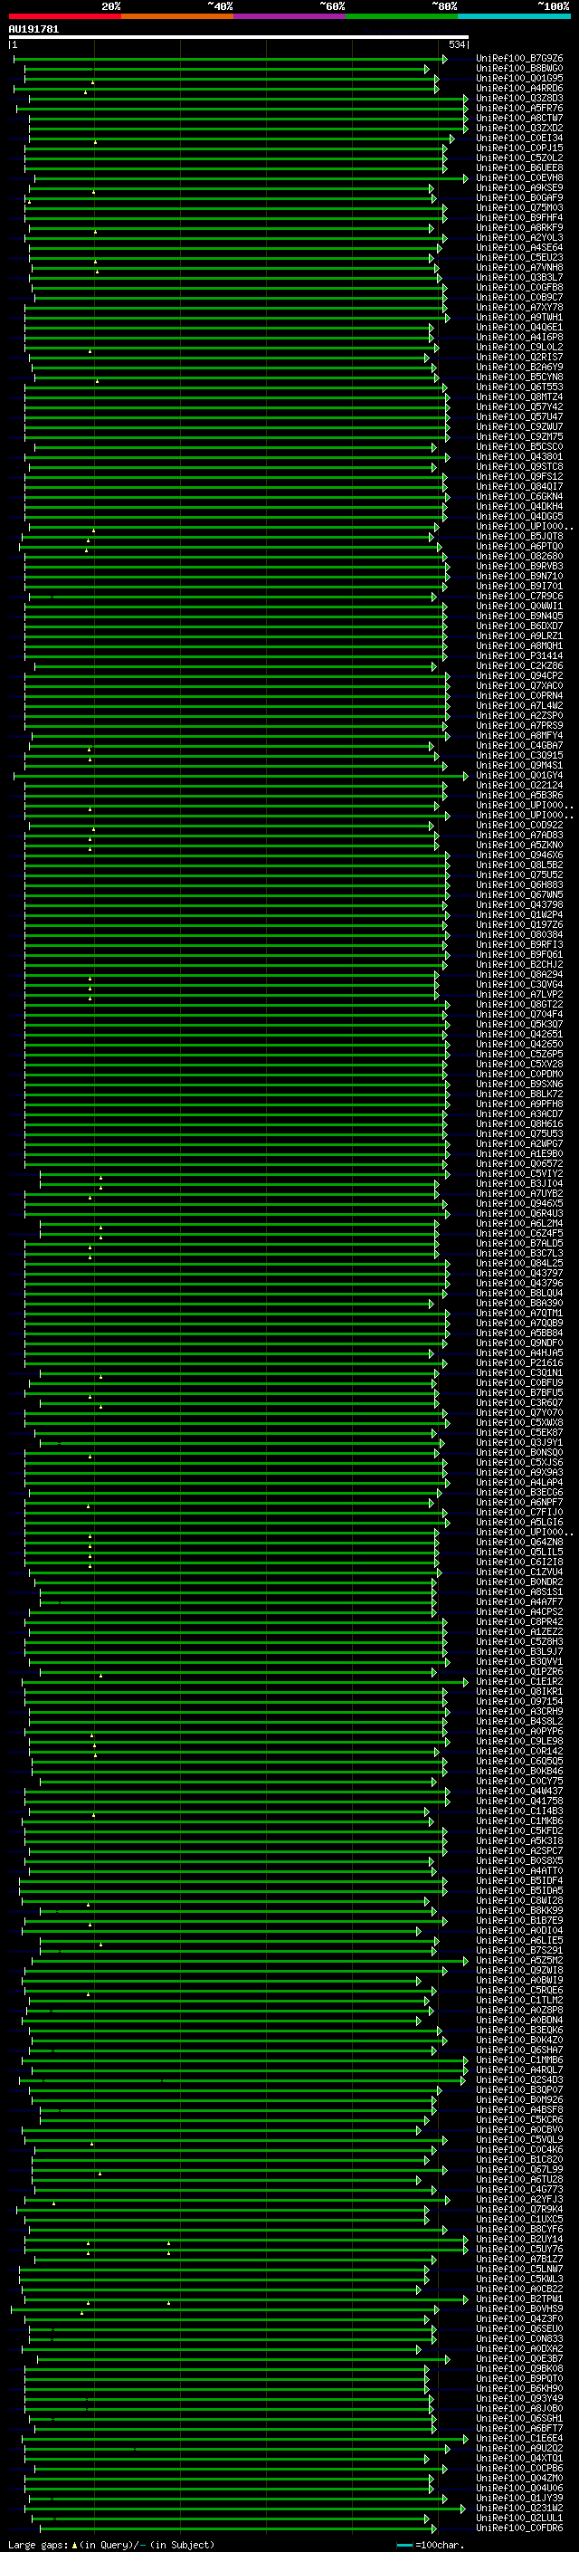Select the UniRef100_B6UEE8 label

pos(519,167)
